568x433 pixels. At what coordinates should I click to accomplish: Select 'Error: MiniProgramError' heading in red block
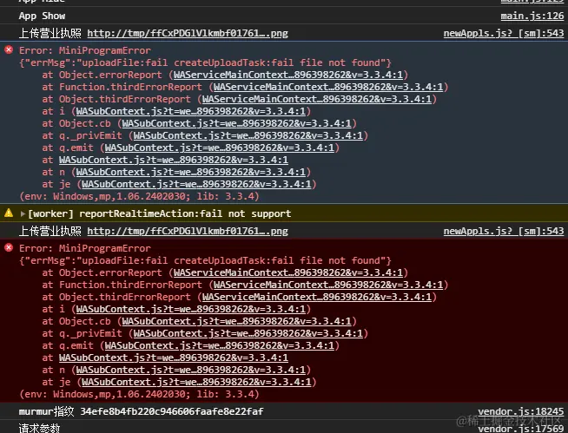pyautogui.click(x=85, y=248)
